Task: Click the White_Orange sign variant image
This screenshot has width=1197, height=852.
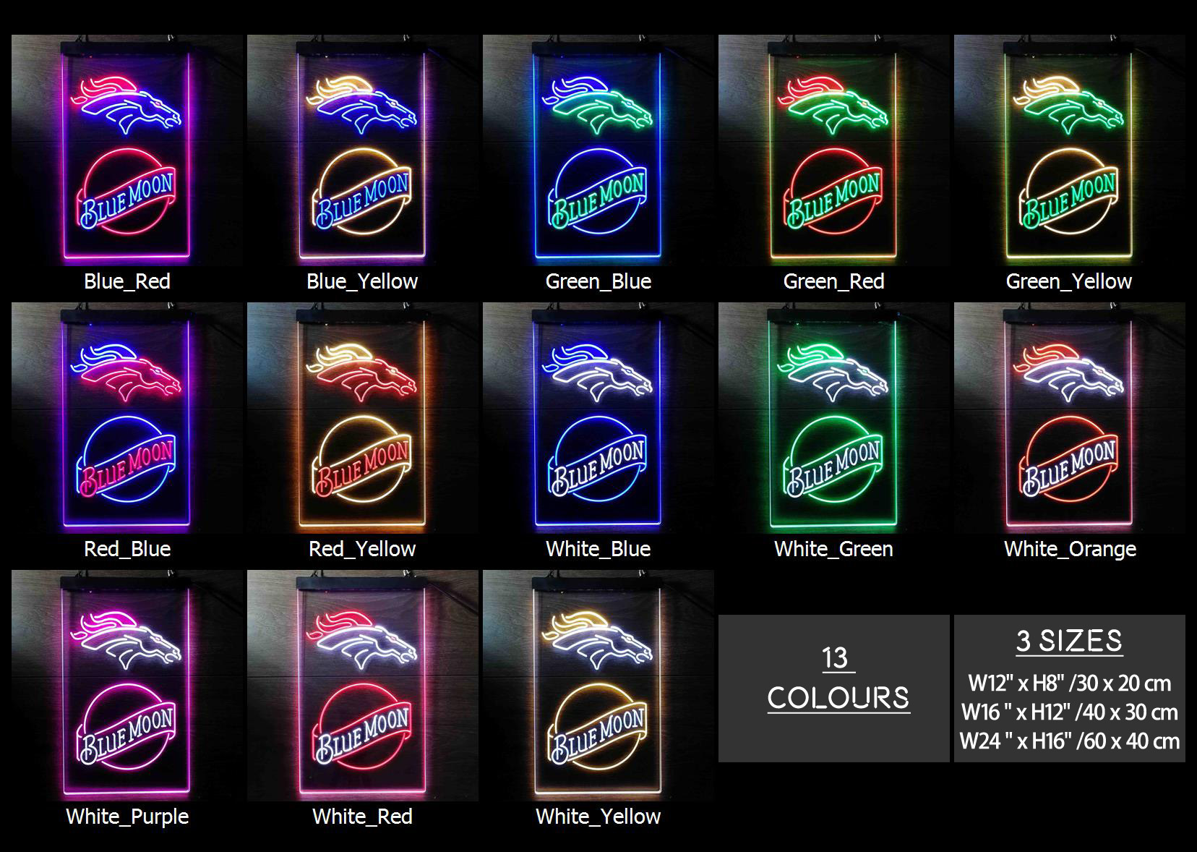Action: (1070, 418)
